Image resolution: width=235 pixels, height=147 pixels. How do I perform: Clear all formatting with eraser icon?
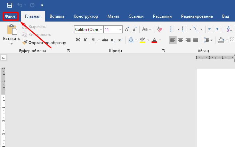point(160,29)
